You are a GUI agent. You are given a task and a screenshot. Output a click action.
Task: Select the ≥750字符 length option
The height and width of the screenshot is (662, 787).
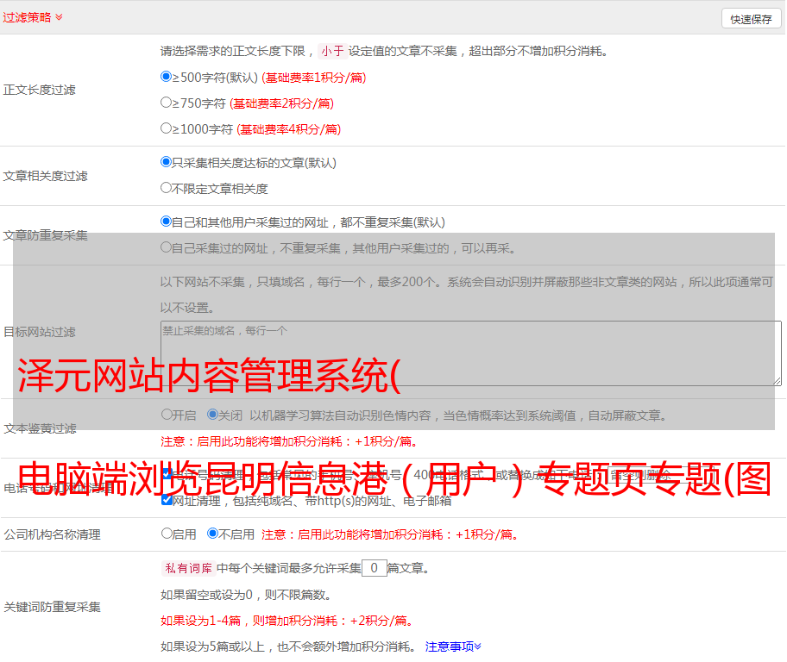[166, 103]
